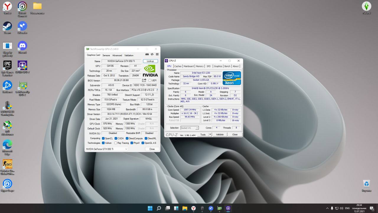
Task: Open SPD tab in CPU-Z
Action: coord(208,66)
